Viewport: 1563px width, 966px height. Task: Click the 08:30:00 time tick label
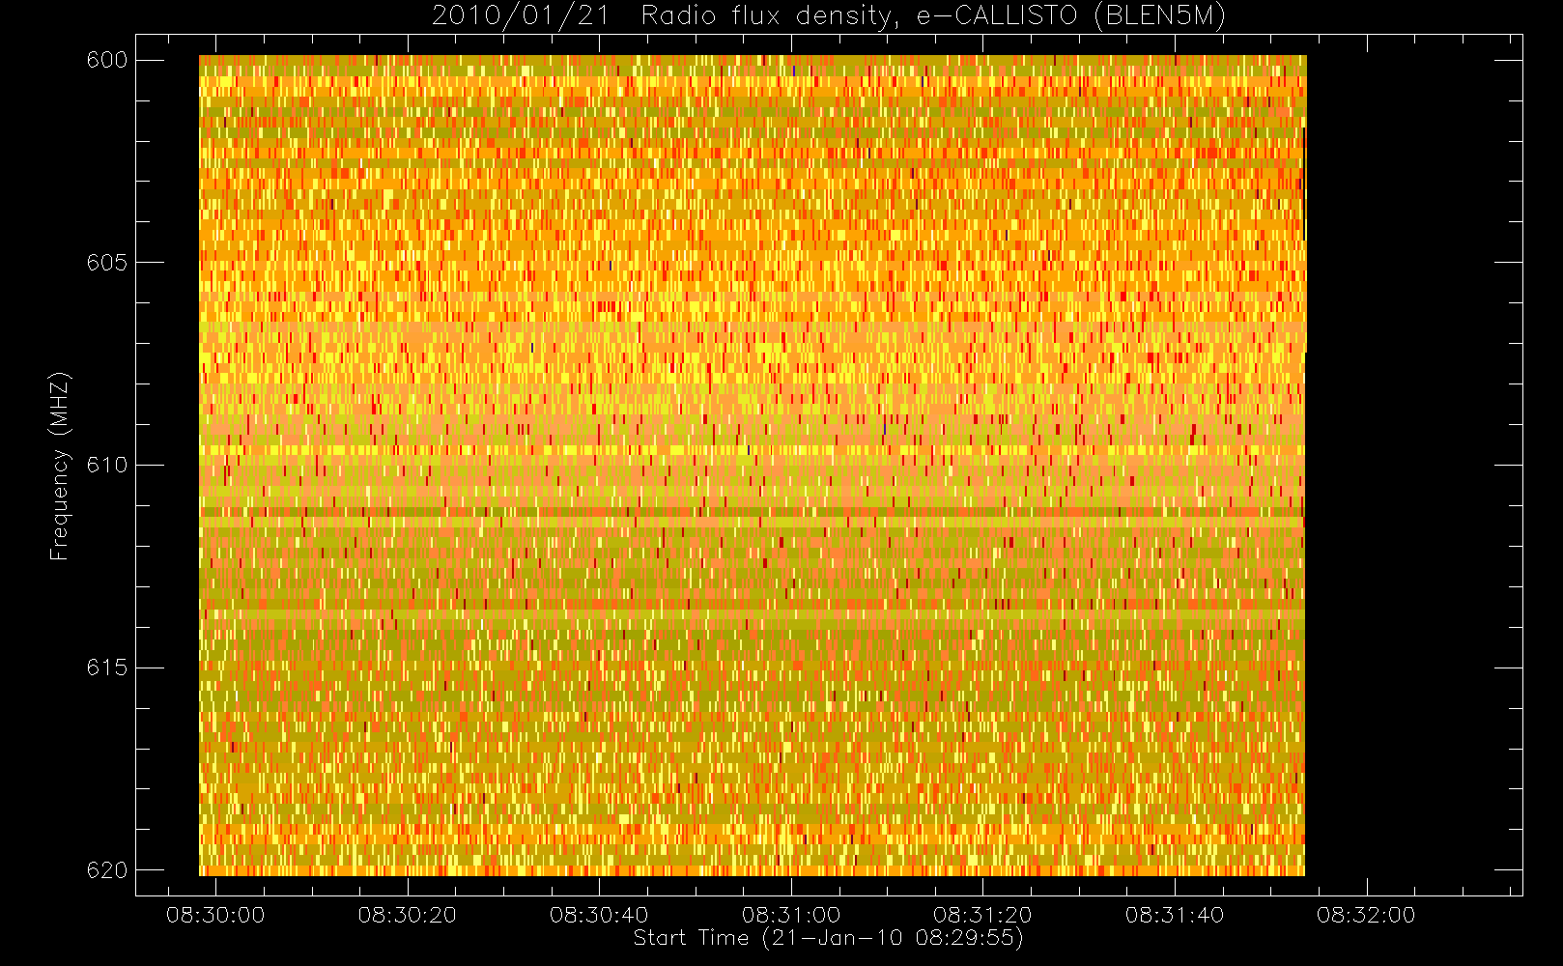215,915
